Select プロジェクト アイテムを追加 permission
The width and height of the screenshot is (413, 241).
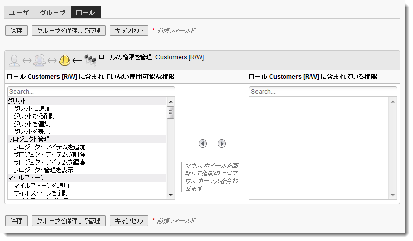(87, 147)
